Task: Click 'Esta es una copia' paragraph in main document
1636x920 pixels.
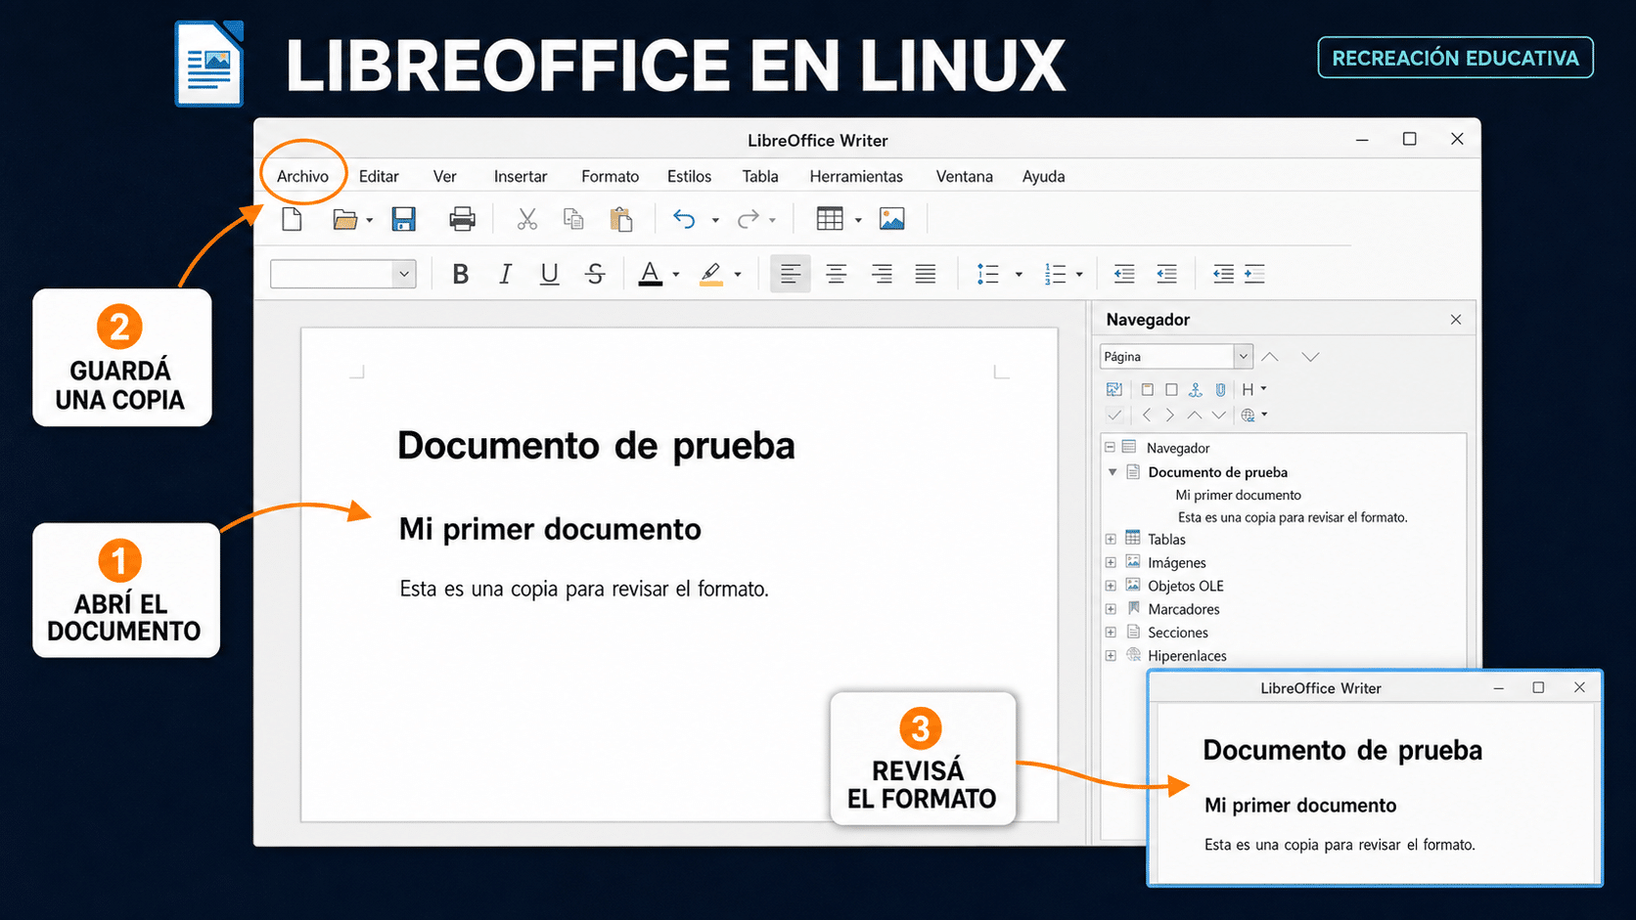Action: [584, 589]
